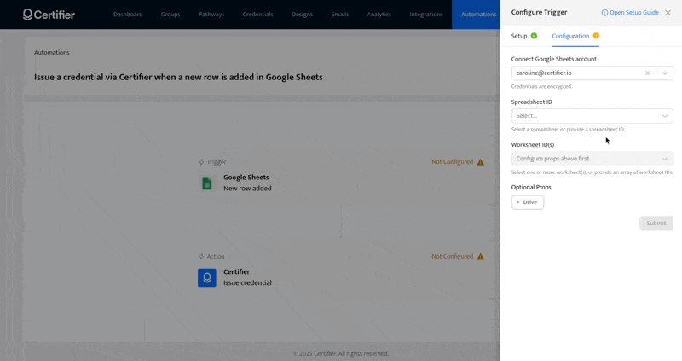682x361 pixels.
Task: Click the Connect Google Sheets account label
Action: (x=553, y=59)
